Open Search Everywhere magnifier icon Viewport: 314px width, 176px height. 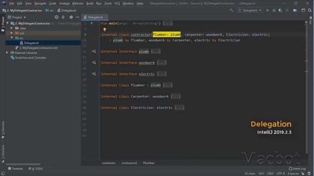pyautogui.click(x=310, y=10)
